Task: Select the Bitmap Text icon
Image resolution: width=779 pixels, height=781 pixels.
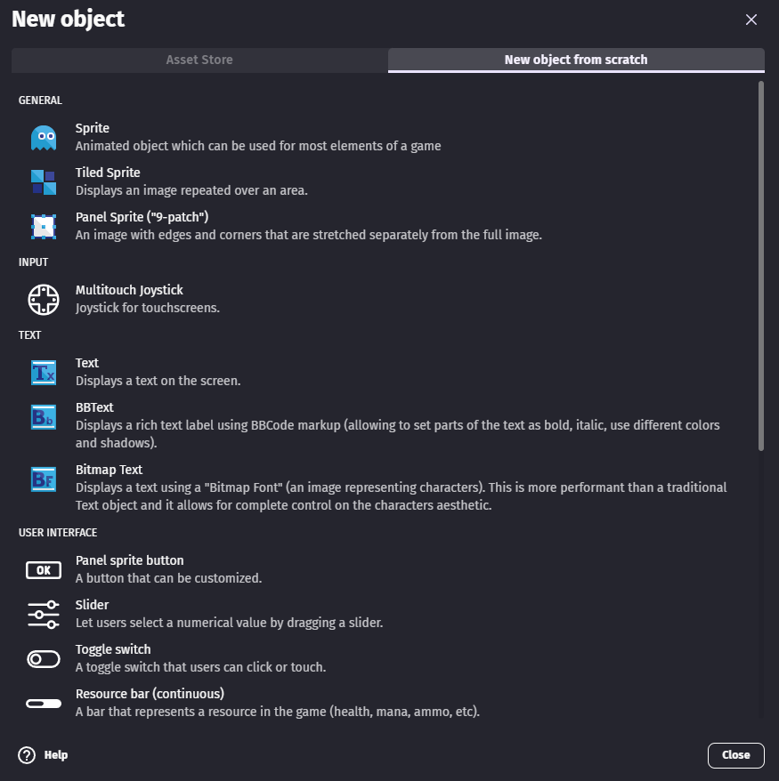Action: coord(43,479)
